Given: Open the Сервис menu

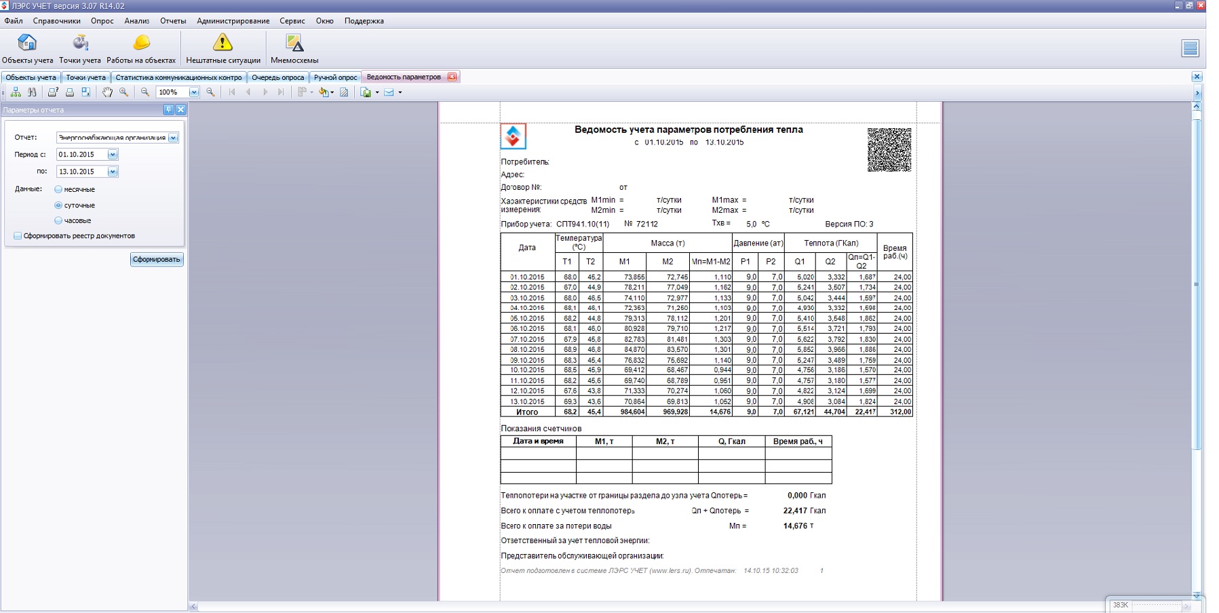Looking at the screenshot, I should tap(292, 21).
